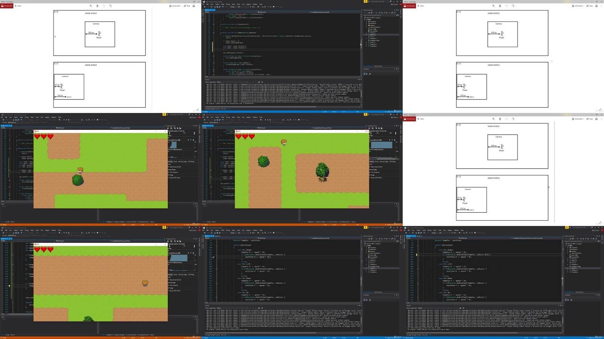This screenshot has width=604, height=339.
Task: Click the Solution Explorer wrench properties icon, top-center Visual Studio
Action: 393,12
